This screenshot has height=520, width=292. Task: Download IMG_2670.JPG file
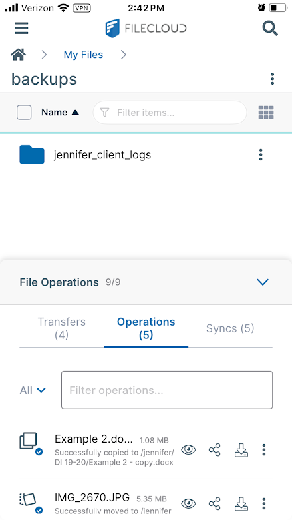241,504
